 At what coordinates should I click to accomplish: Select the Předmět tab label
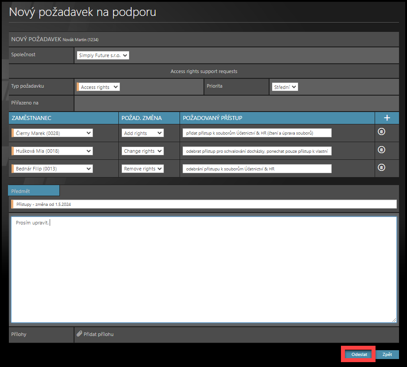tap(34, 191)
